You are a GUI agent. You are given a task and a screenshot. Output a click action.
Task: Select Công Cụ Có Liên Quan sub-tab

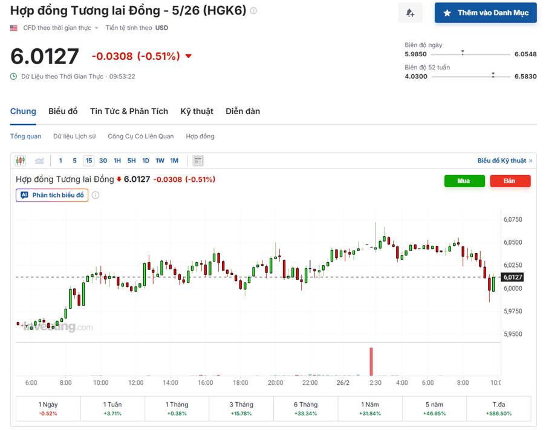[x=141, y=136]
